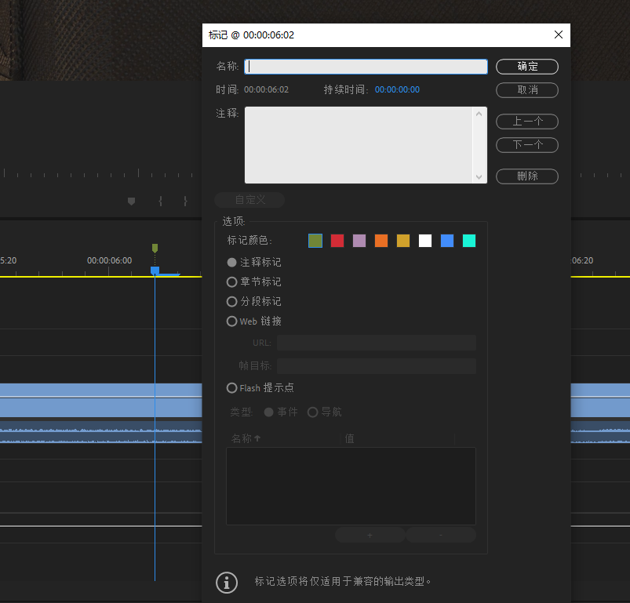This screenshot has width=630, height=603.
Task: Choose the cyan marker color swatch
Action: [x=469, y=241]
